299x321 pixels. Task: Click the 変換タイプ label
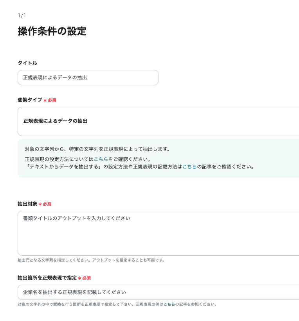(30, 100)
